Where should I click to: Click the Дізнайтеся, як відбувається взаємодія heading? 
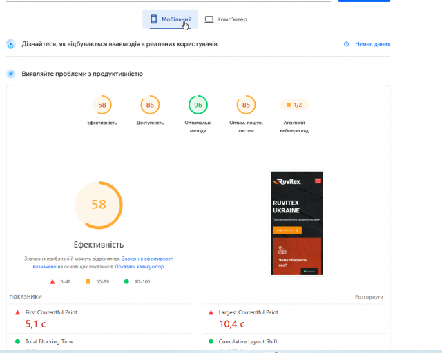pos(119,44)
